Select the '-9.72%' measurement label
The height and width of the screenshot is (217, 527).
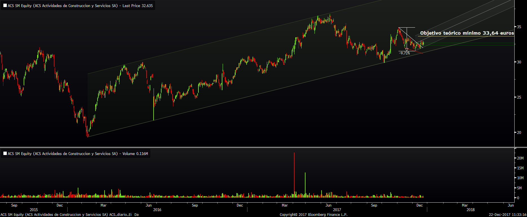404,53
